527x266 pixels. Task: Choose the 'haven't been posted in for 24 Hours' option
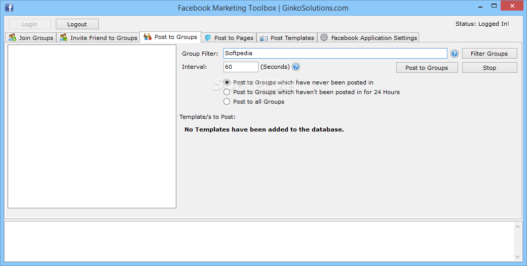tap(227, 92)
